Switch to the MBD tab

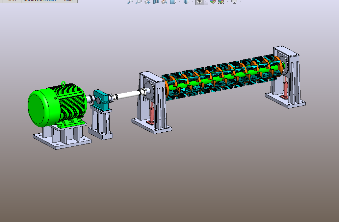coord(68,1)
